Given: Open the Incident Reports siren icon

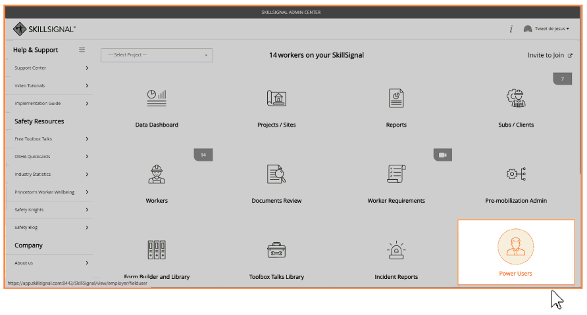Looking at the screenshot, I should click(x=396, y=249).
